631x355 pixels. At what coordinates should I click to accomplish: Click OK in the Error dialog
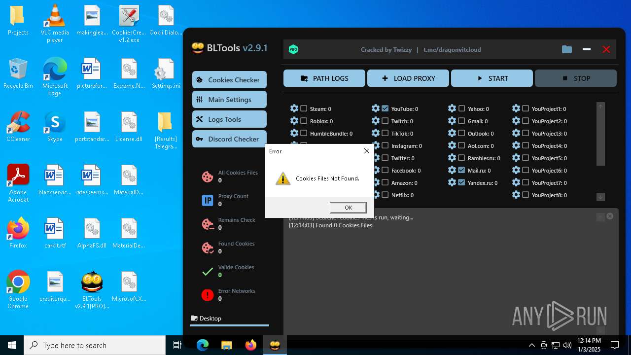(x=348, y=208)
